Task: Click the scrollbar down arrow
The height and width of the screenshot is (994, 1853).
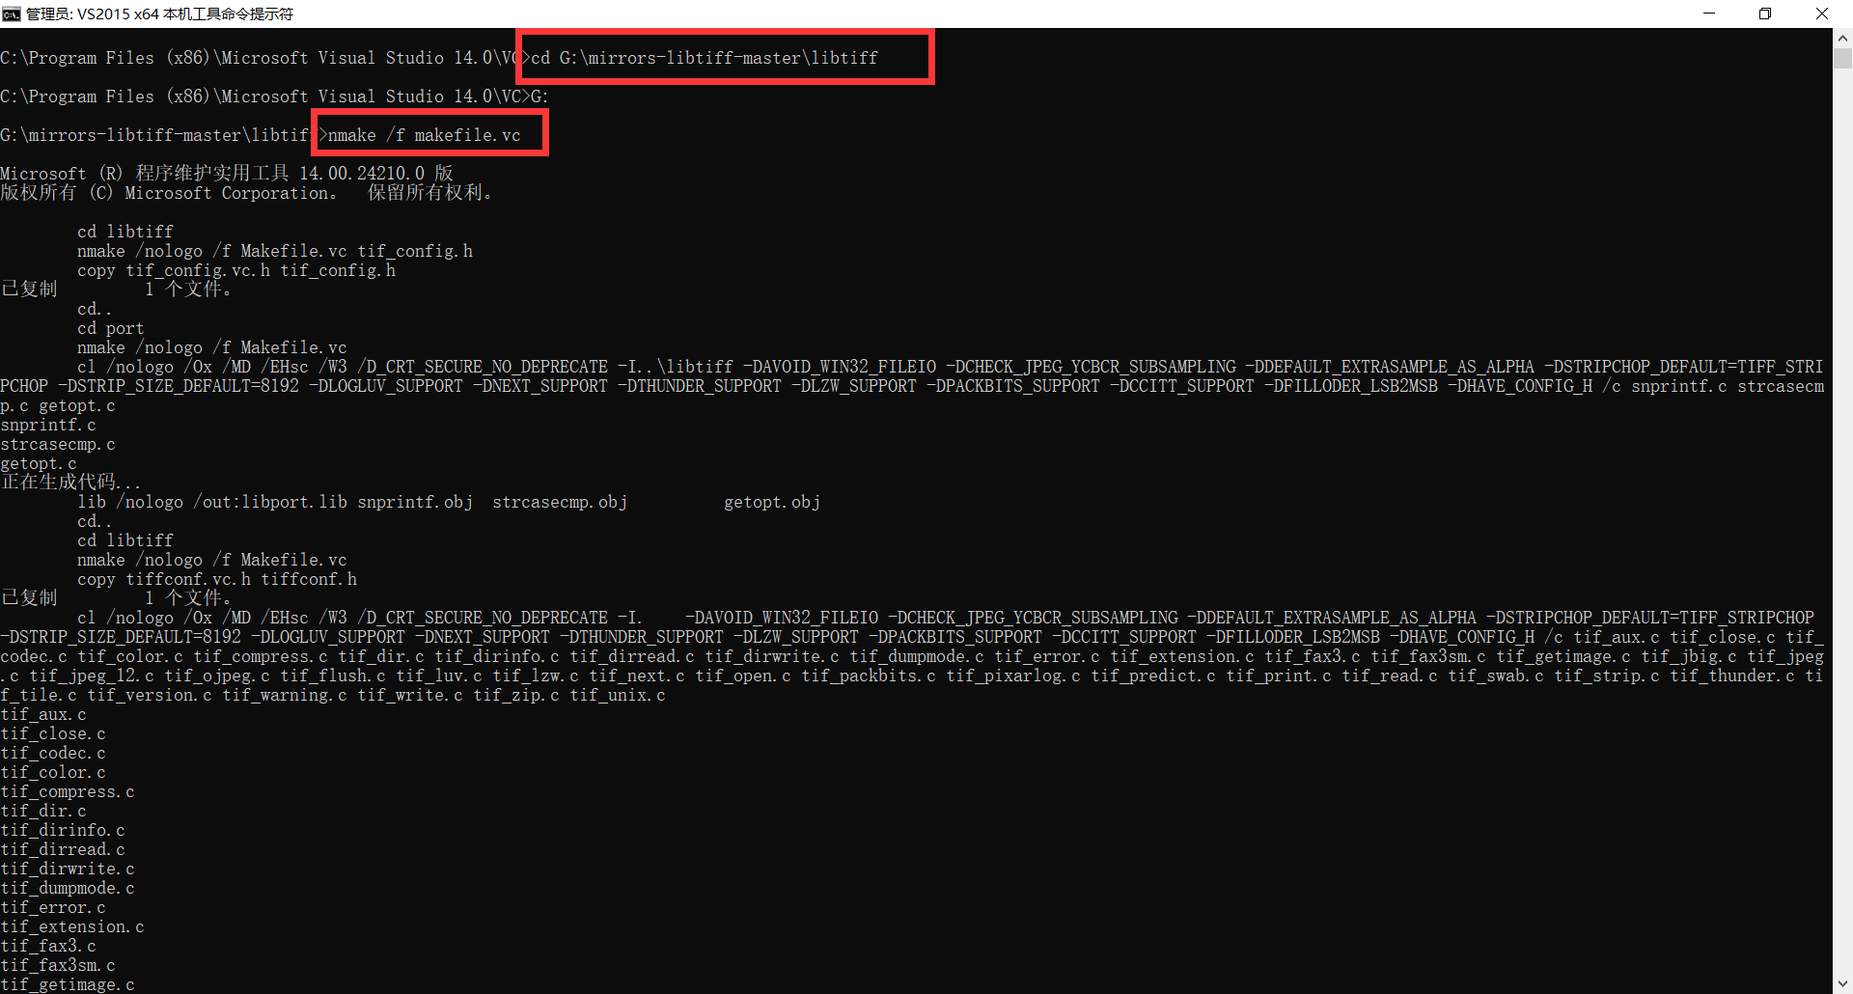Action: 1842,983
